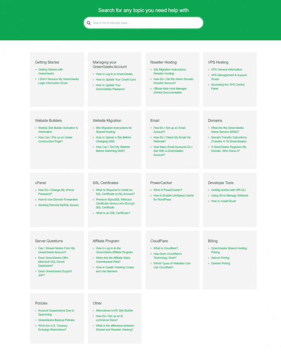Open How to Log in to the Affiliate Program
The image size is (281, 359).
click(x=115, y=250)
